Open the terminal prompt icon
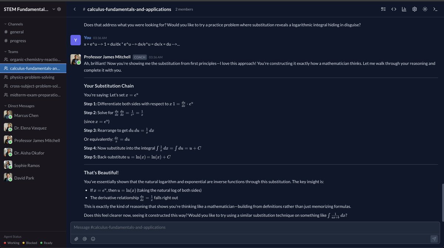The width and height of the screenshot is (444, 248). coord(435,9)
